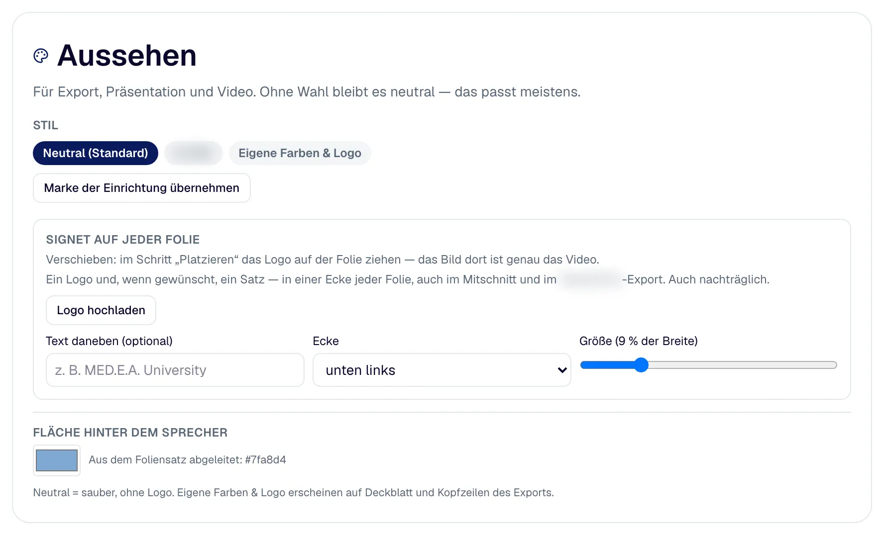
Task: Open the blue speaker background color swatch
Action: tap(57, 460)
